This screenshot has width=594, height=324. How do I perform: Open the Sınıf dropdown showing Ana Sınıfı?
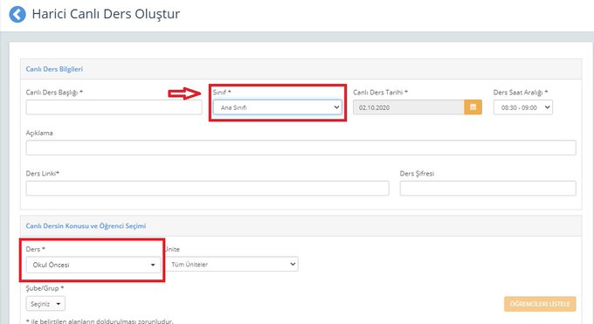[x=277, y=107]
